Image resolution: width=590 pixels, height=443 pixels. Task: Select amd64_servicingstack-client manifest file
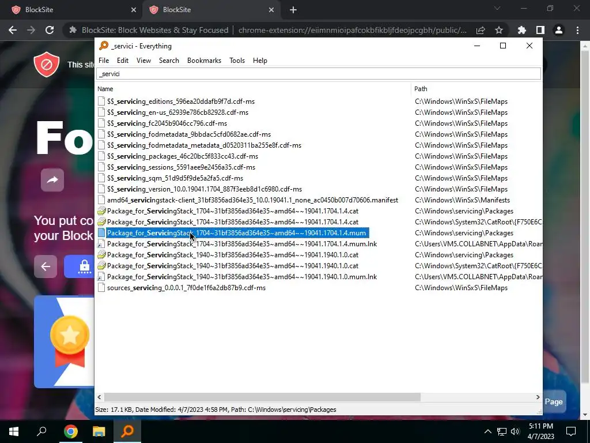tap(252, 200)
